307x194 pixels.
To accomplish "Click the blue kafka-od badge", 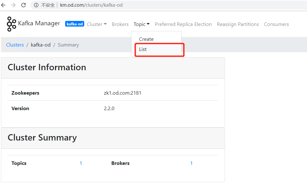I will pos(74,24).
